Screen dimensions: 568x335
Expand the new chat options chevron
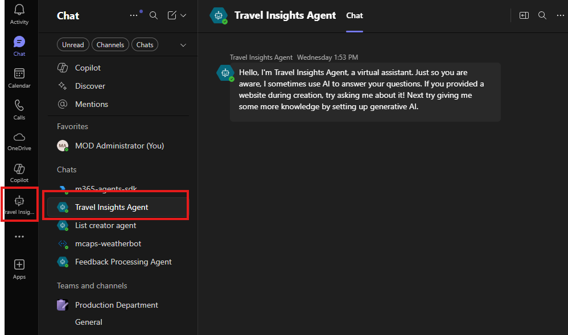point(183,15)
